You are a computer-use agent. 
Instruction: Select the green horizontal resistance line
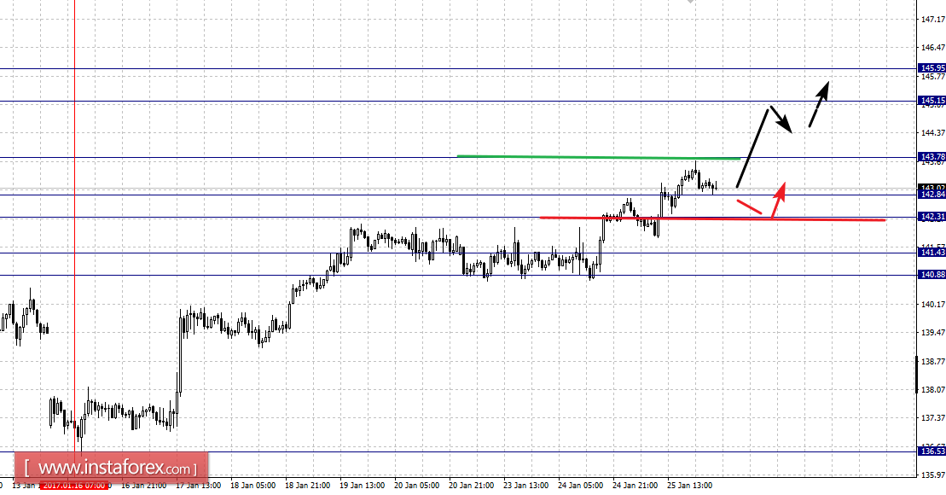599,157
